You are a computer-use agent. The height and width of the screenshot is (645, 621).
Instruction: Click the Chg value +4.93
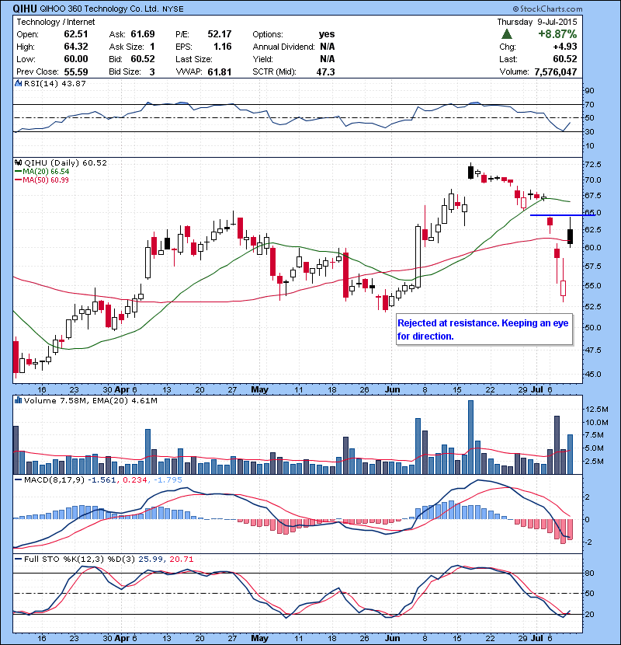565,47
